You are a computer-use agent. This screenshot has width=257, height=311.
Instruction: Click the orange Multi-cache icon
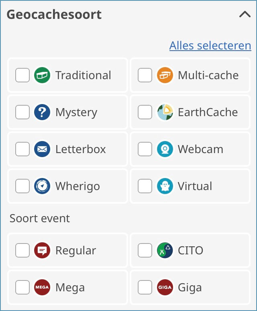point(165,75)
